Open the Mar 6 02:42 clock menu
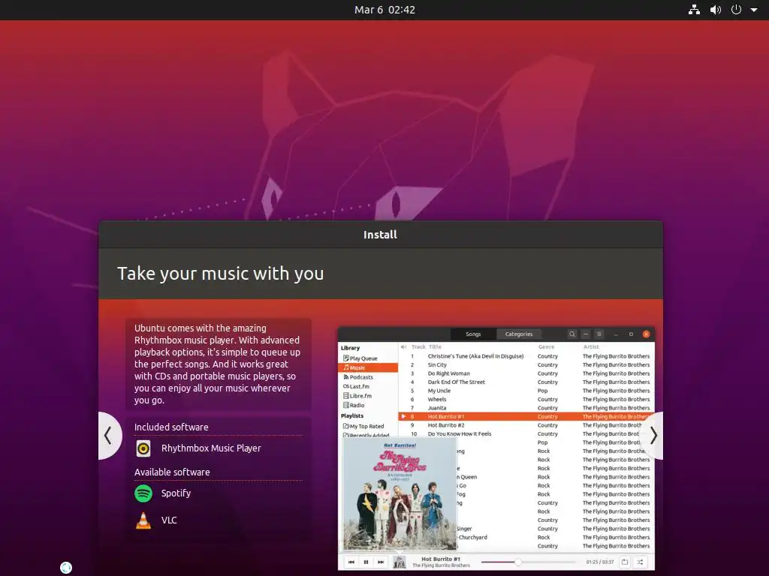Image resolution: width=769 pixels, height=576 pixels. [x=384, y=10]
